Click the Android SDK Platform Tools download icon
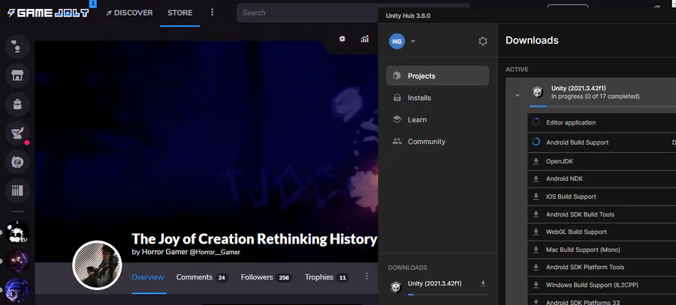 [x=536, y=267]
